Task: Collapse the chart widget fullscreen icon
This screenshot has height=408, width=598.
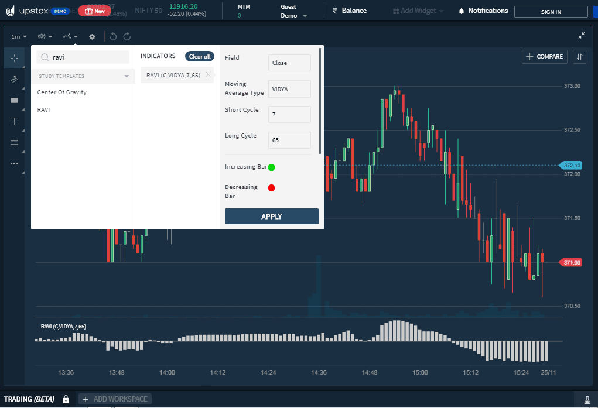Action: point(581,36)
